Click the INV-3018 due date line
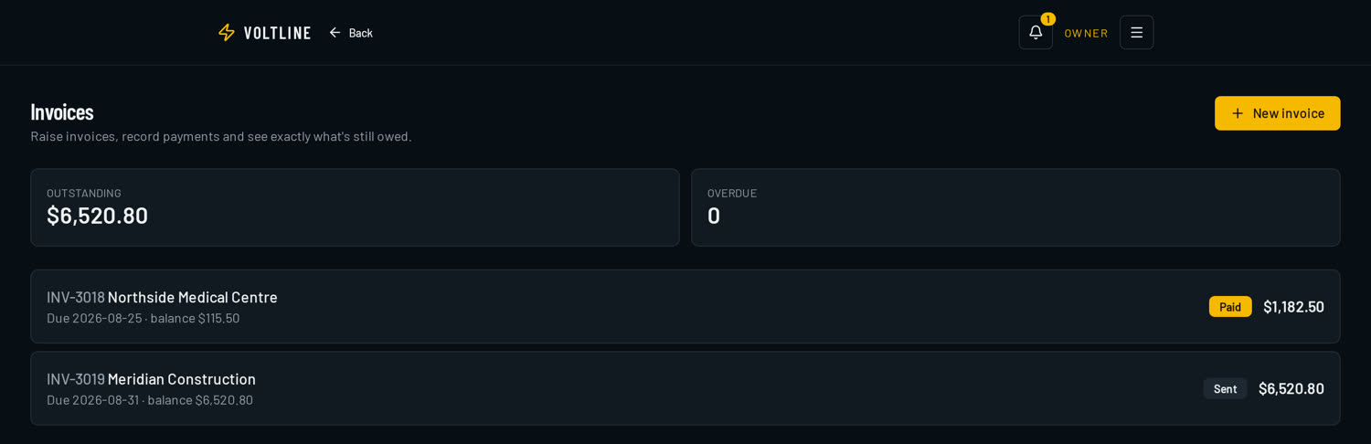Viewport: 1371px width, 444px height. (x=143, y=318)
